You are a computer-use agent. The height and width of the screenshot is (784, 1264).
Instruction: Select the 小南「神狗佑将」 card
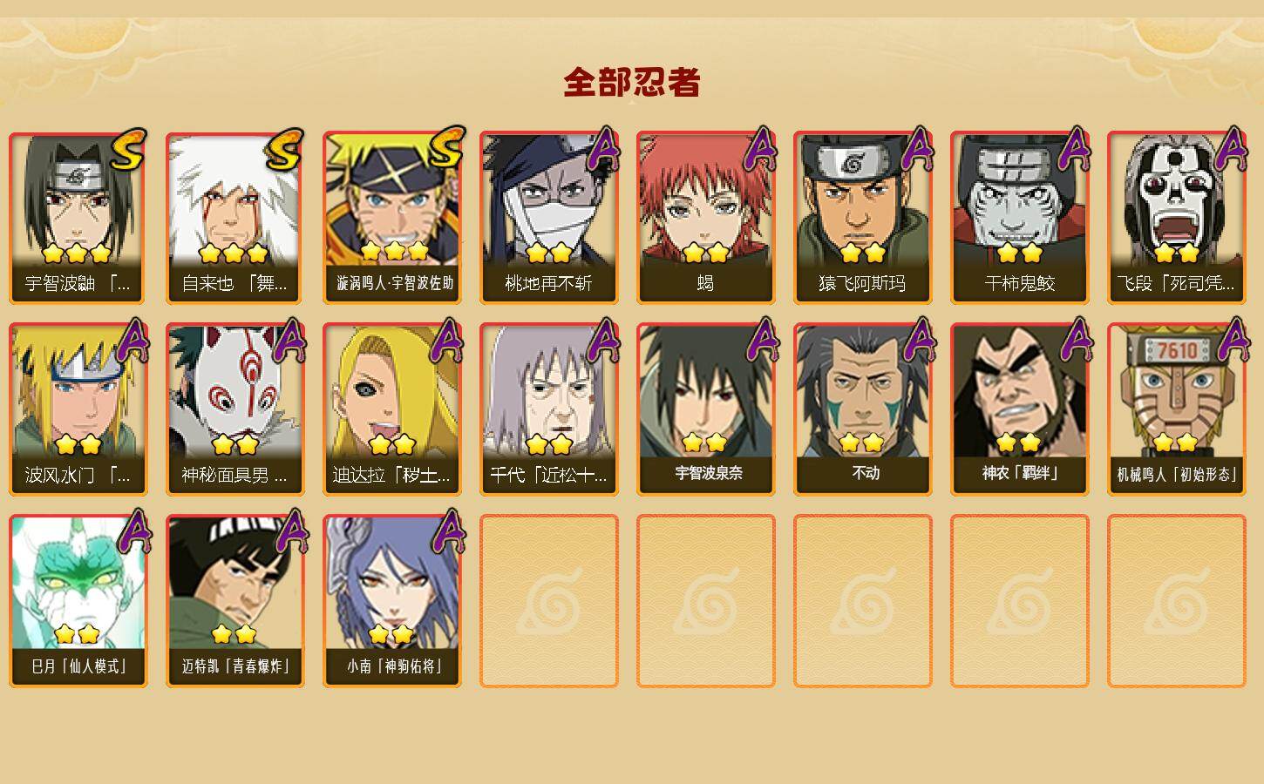392,601
